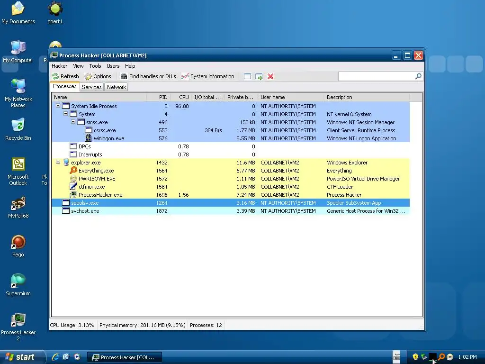Select the svchost.exe process row
Viewport: 485px width, 364px height.
tap(231, 211)
